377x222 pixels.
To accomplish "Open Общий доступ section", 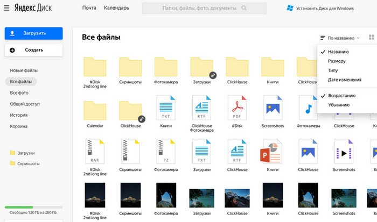I will click(25, 104).
